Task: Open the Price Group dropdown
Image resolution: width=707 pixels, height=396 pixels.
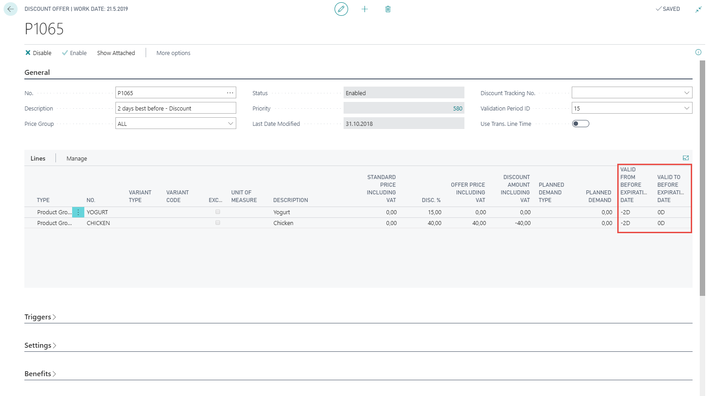Action: coord(230,124)
